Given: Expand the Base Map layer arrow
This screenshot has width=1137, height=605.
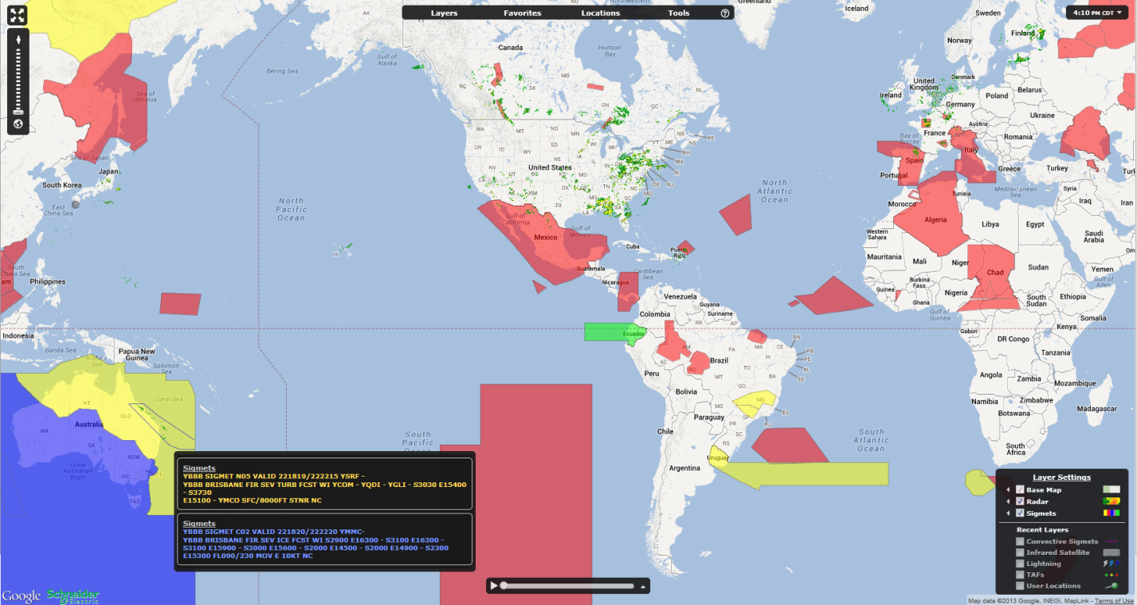Looking at the screenshot, I should [1007, 490].
